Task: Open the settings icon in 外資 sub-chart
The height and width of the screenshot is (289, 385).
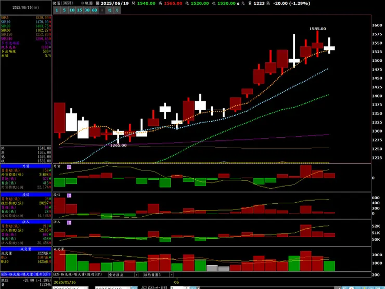Action: (69, 167)
